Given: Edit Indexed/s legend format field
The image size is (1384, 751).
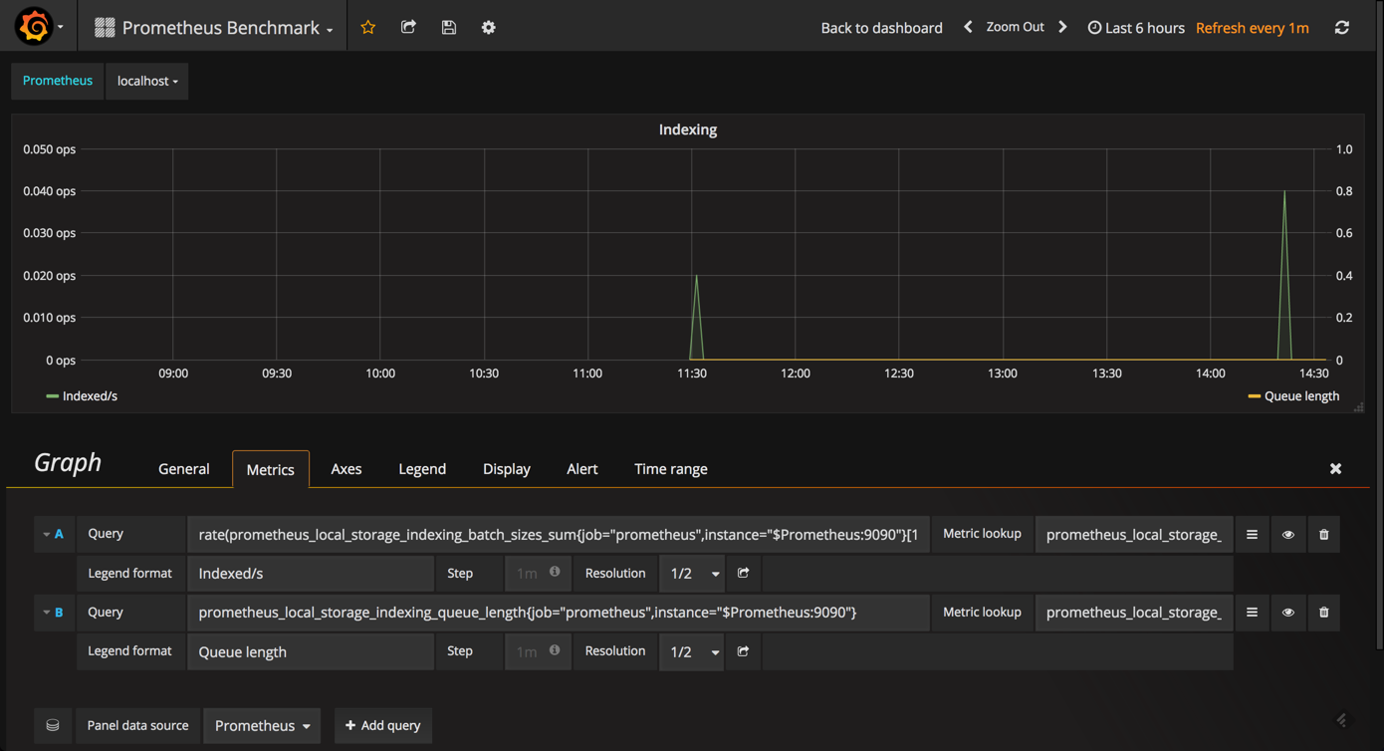Looking at the screenshot, I should [x=311, y=573].
